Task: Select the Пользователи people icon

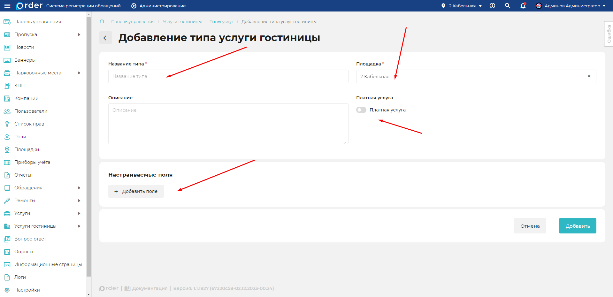Action: [x=7, y=111]
